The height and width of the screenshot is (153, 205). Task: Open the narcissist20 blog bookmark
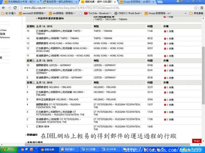tap(32, 13)
